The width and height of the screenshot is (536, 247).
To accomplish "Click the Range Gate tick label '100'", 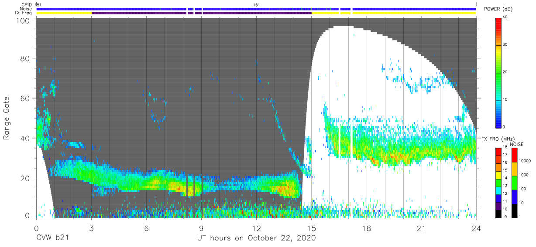I will point(23,20).
